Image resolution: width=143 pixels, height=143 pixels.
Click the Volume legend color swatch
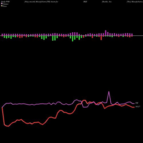point(2,4)
